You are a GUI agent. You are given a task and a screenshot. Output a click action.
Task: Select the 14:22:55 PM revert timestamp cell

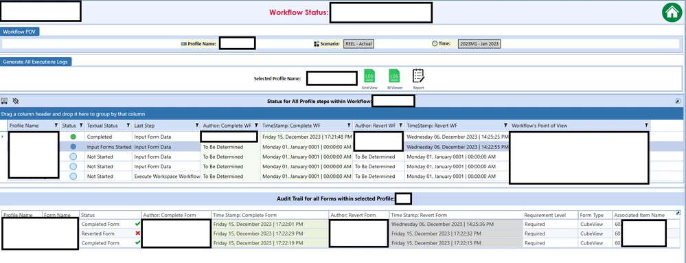tap(457, 147)
